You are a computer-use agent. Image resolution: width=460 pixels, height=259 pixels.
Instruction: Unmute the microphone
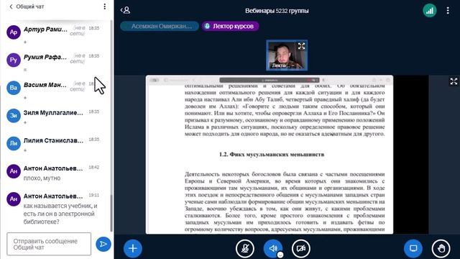(x=245, y=248)
